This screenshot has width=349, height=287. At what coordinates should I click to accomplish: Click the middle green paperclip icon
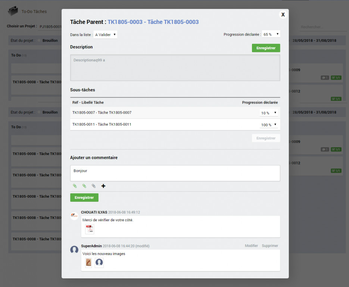coord(84,186)
